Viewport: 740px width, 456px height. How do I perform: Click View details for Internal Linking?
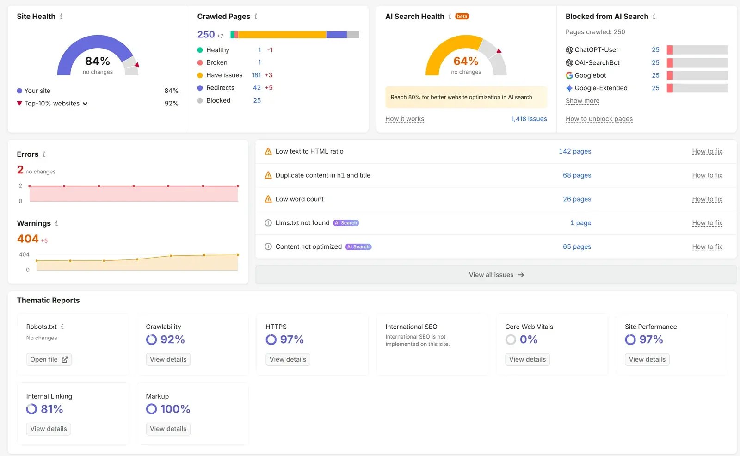49,429
